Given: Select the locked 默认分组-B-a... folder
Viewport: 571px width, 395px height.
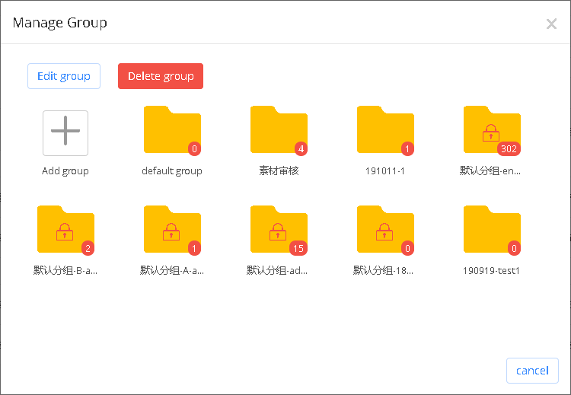Looking at the screenshot, I should tap(65, 229).
